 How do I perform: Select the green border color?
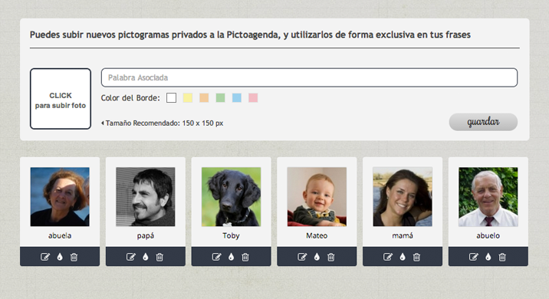tap(220, 97)
